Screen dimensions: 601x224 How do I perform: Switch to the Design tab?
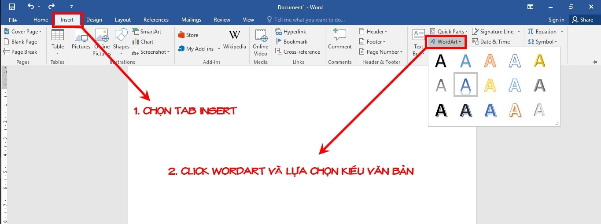tap(94, 20)
